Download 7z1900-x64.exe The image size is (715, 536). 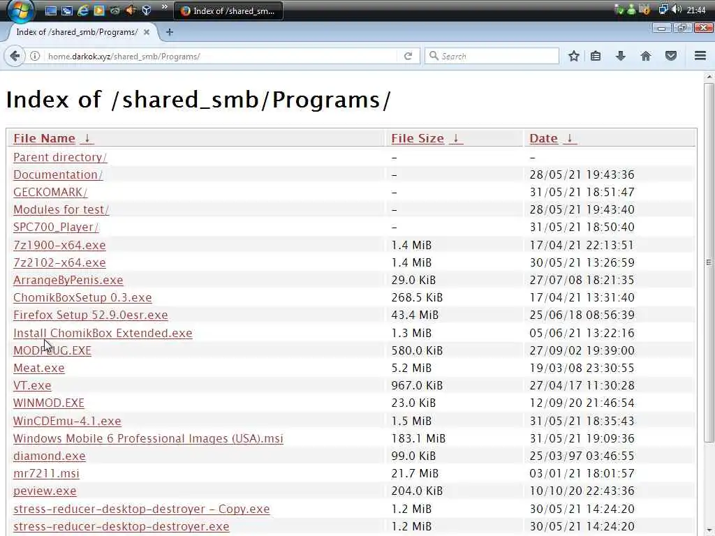[59, 245]
